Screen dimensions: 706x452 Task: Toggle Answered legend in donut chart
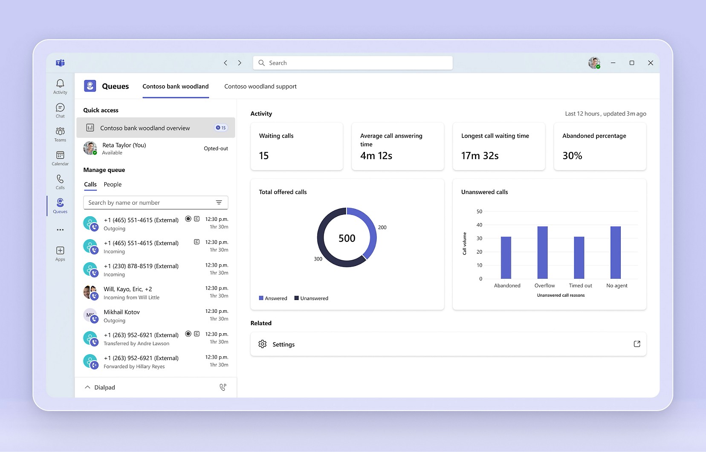tap(273, 298)
